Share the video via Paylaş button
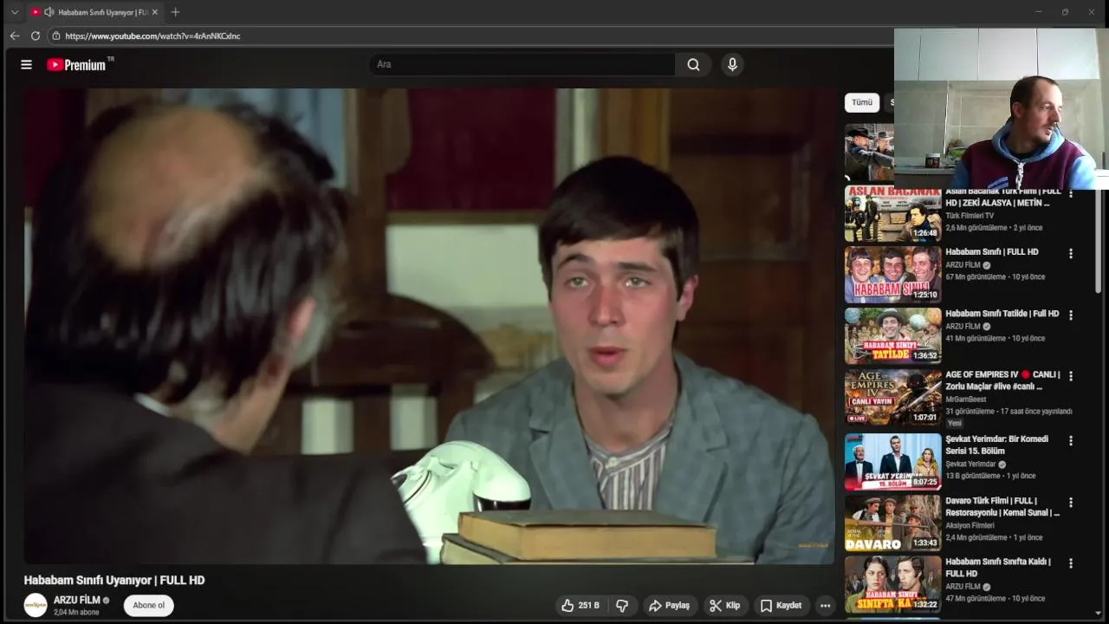 pyautogui.click(x=670, y=606)
